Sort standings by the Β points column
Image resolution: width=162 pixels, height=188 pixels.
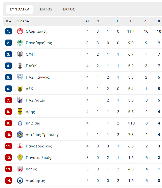click(159, 21)
